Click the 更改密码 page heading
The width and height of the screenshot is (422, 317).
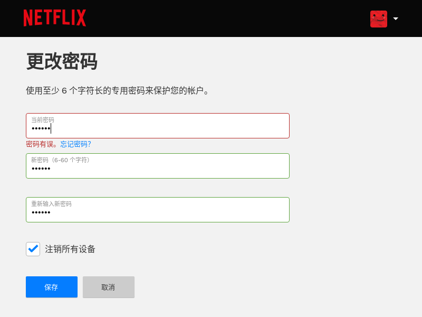click(62, 61)
